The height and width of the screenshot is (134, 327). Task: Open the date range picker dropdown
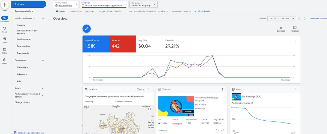click(282, 19)
